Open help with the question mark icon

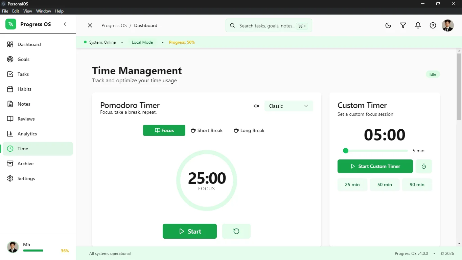pyautogui.click(x=433, y=25)
